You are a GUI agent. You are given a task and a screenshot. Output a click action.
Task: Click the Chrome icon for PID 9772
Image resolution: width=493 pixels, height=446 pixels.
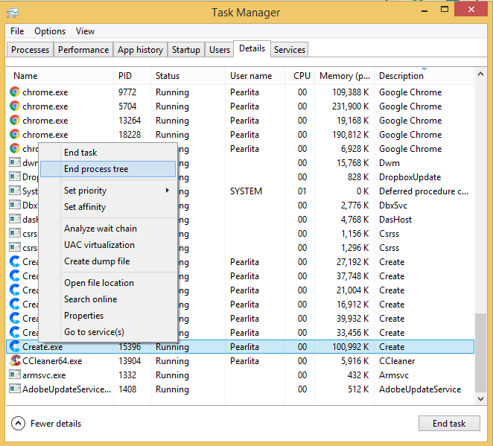(x=15, y=92)
